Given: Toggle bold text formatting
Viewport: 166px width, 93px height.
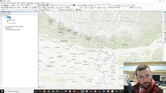Looking at the screenshot, I should (x=86, y=7).
